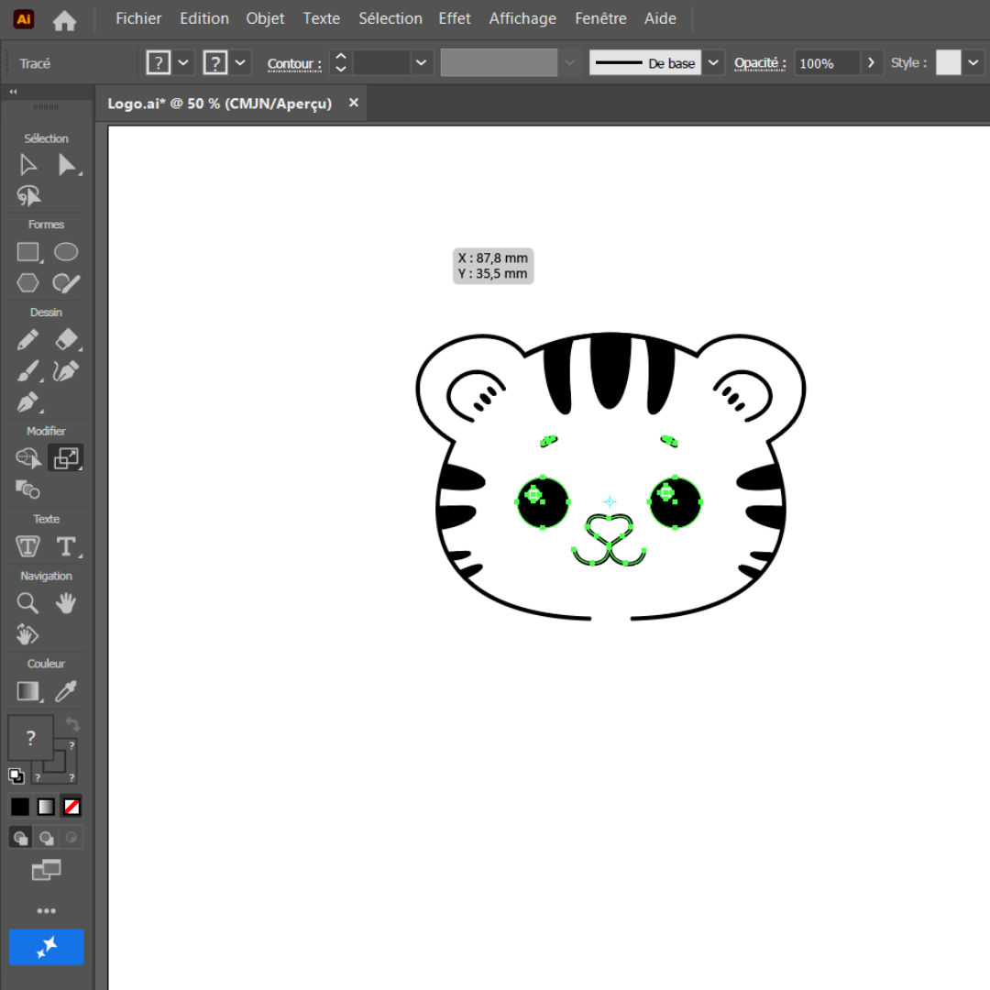Set fill to None
This screenshot has height=990, width=990.
click(x=71, y=807)
